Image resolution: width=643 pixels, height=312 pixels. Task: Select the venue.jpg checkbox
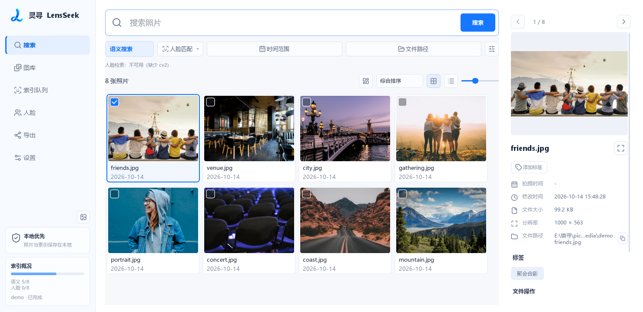211,102
